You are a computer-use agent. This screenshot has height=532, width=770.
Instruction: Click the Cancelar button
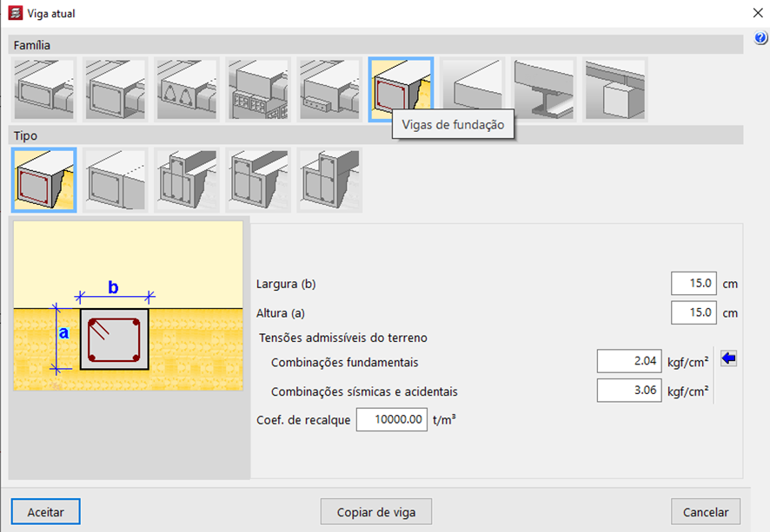coord(706,512)
